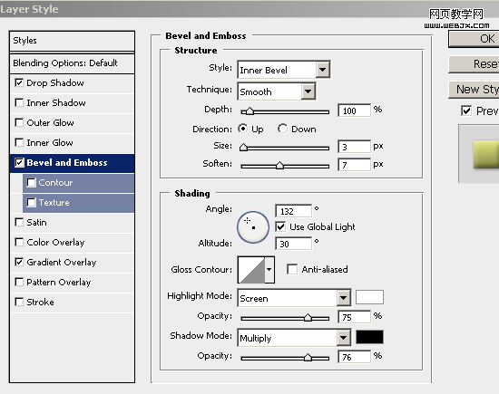This screenshot has width=499, height=394.
Task: Click the Gloss Contour thumbnail
Action: pyautogui.click(x=251, y=270)
